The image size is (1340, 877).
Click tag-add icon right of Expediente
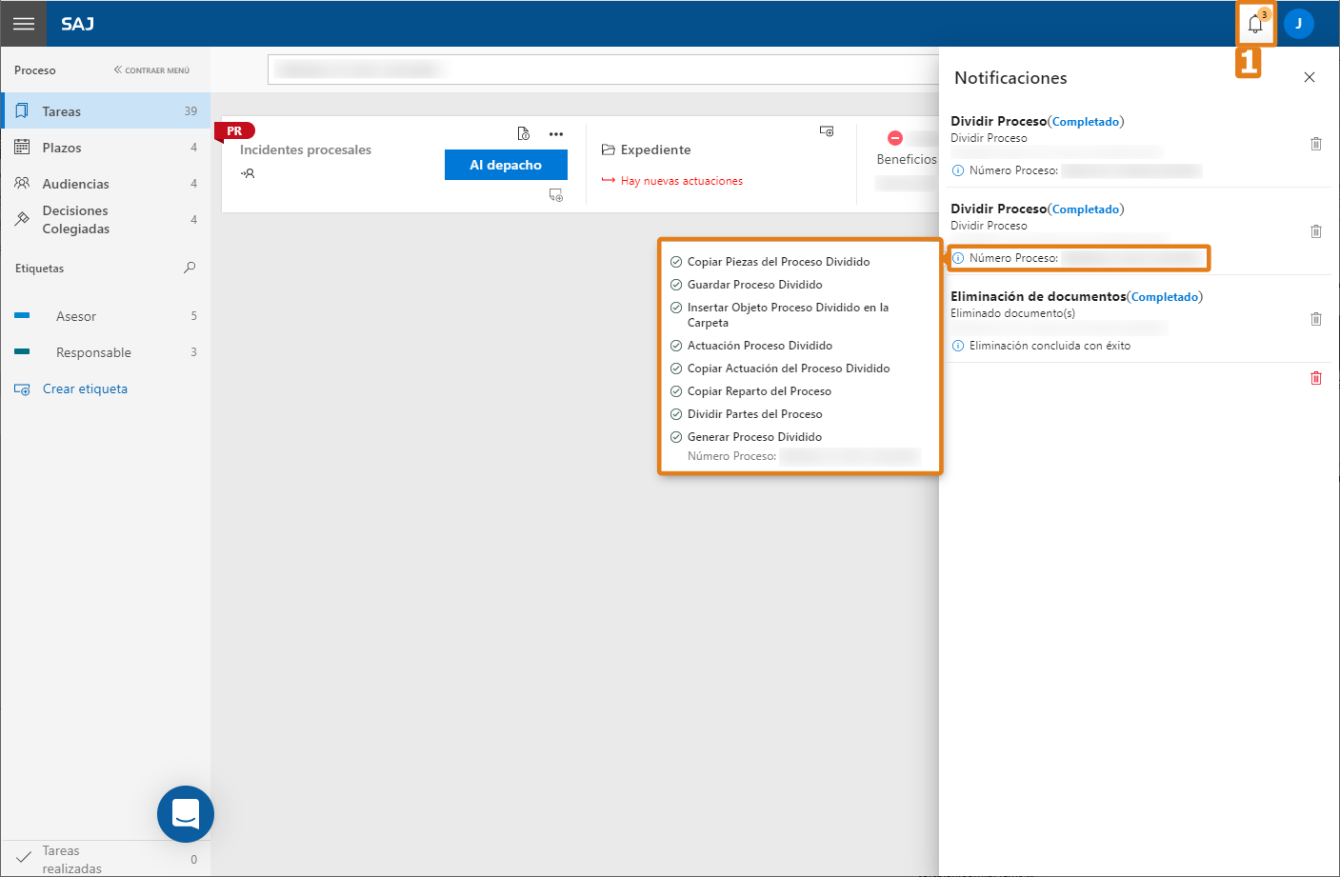[x=827, y=131]
